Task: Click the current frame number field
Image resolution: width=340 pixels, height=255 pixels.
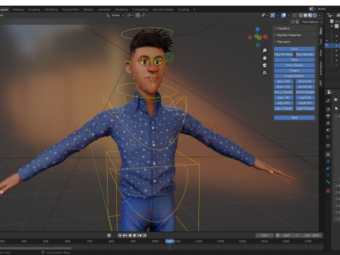Action: 264,235
